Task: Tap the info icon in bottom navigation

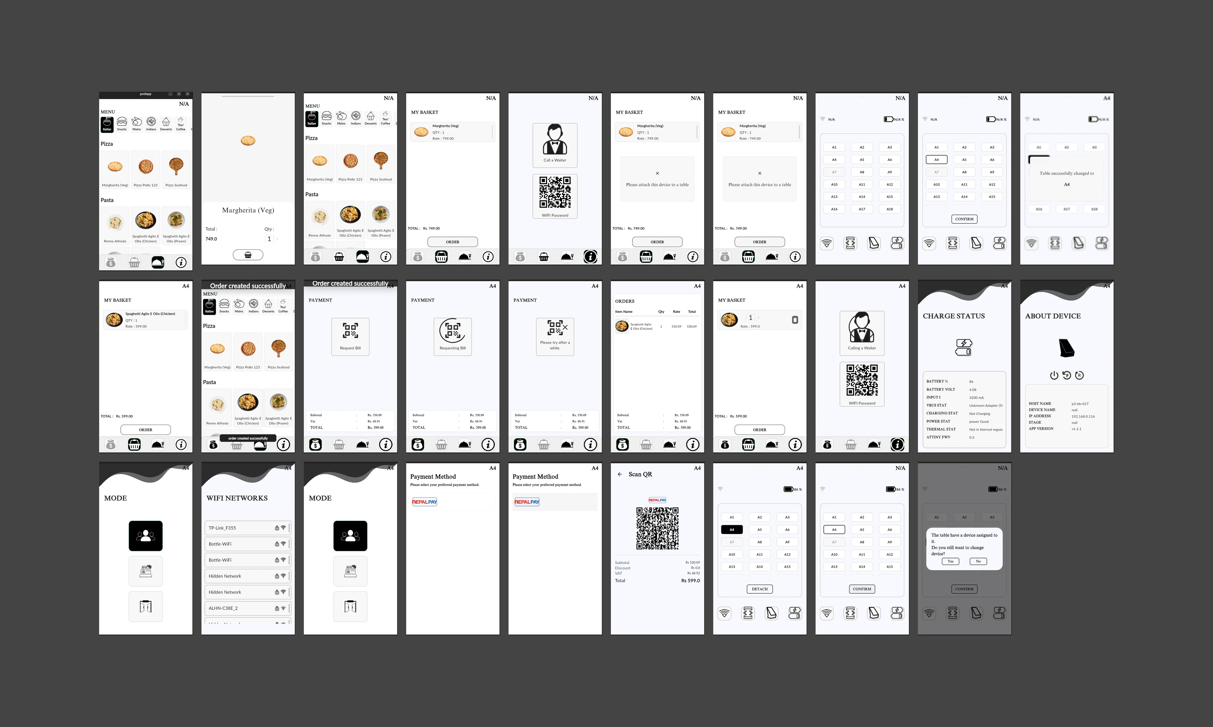Action: (x=182, y=262)
